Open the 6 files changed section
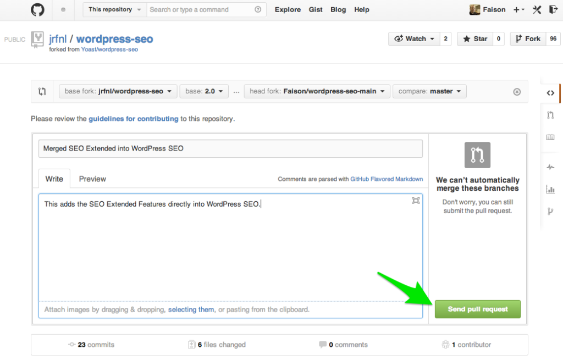Screen dimensions: 563x360 217,345
